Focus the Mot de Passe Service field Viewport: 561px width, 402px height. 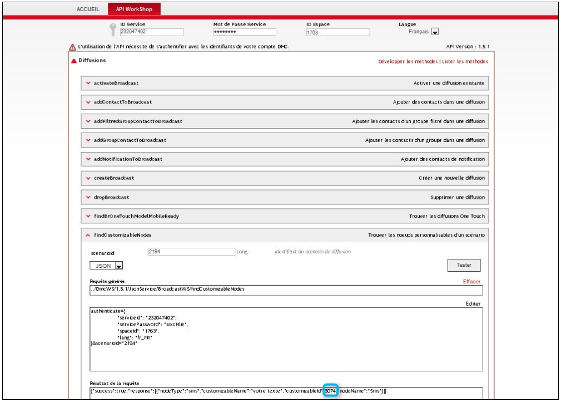[245, 32]
